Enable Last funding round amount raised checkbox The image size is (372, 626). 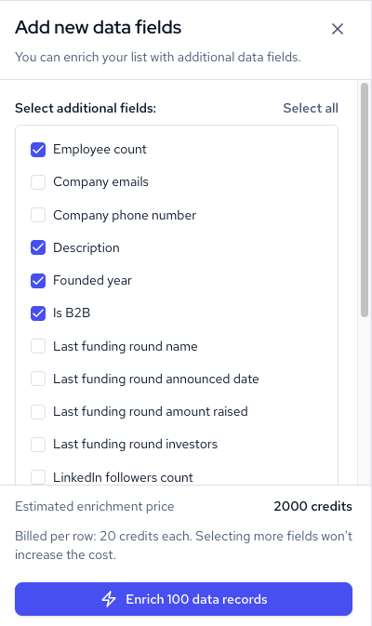[x=38, y=412]
